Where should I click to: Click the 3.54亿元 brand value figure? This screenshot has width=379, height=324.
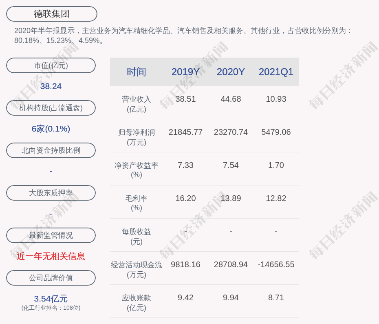coord(51,299)
